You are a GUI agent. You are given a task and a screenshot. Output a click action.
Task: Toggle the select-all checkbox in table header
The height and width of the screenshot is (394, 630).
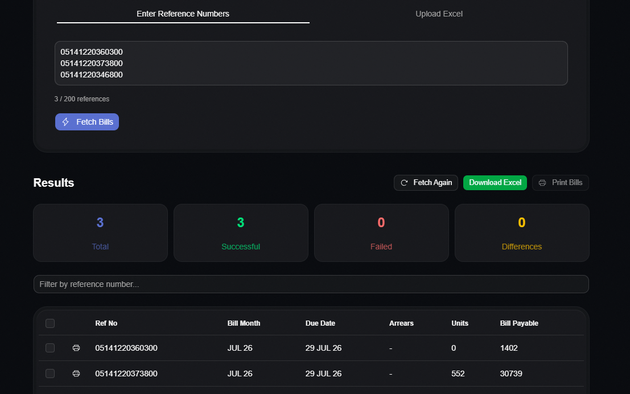(50, 323)
